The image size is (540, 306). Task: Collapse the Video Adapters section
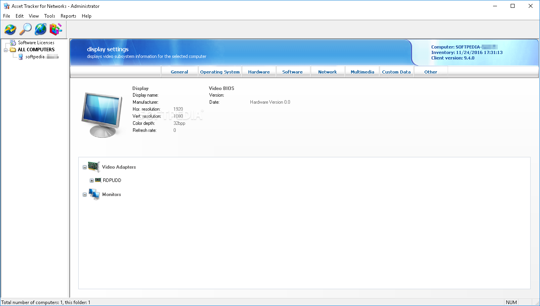coord(85,167)
